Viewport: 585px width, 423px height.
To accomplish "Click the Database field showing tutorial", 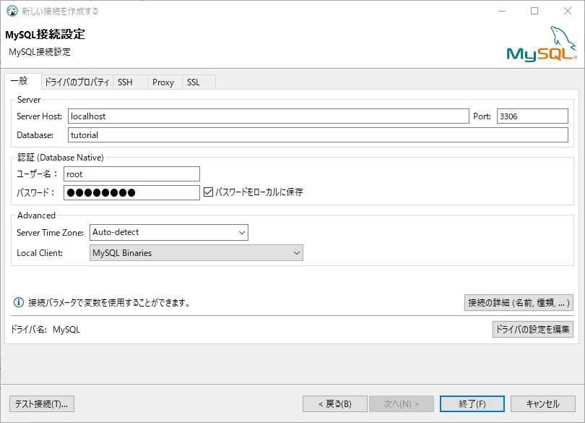I will 318,135.
